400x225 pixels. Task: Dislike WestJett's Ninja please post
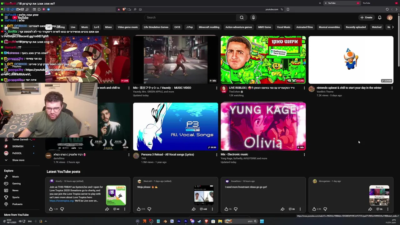(x=149, y=209)
